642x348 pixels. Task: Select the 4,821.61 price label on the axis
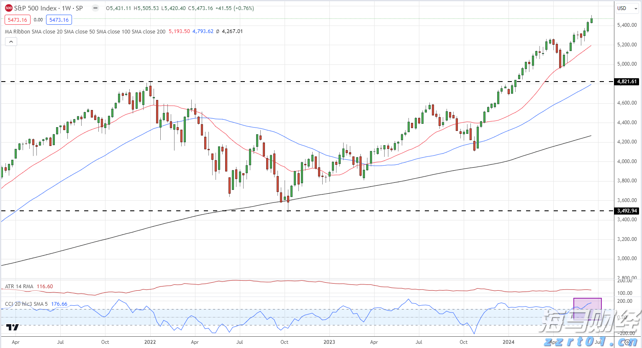click(627, 82)
